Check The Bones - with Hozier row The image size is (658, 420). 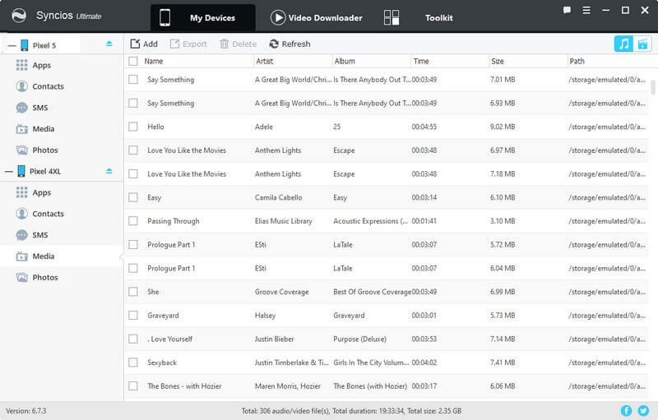pos(133,386)
